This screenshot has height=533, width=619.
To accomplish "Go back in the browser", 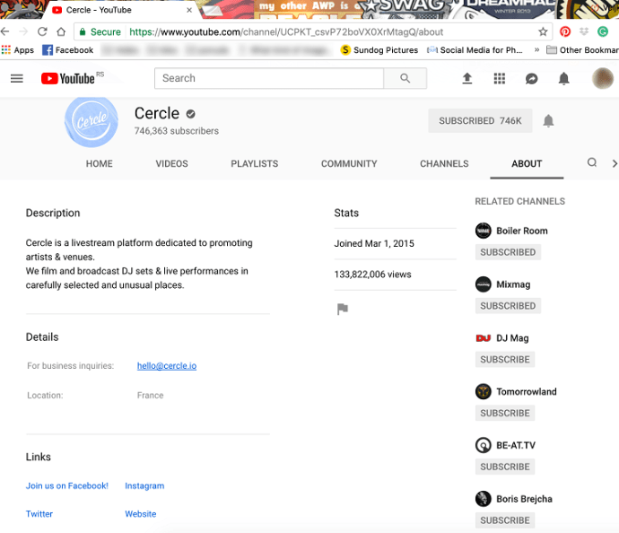I will [x=5, y=31].
